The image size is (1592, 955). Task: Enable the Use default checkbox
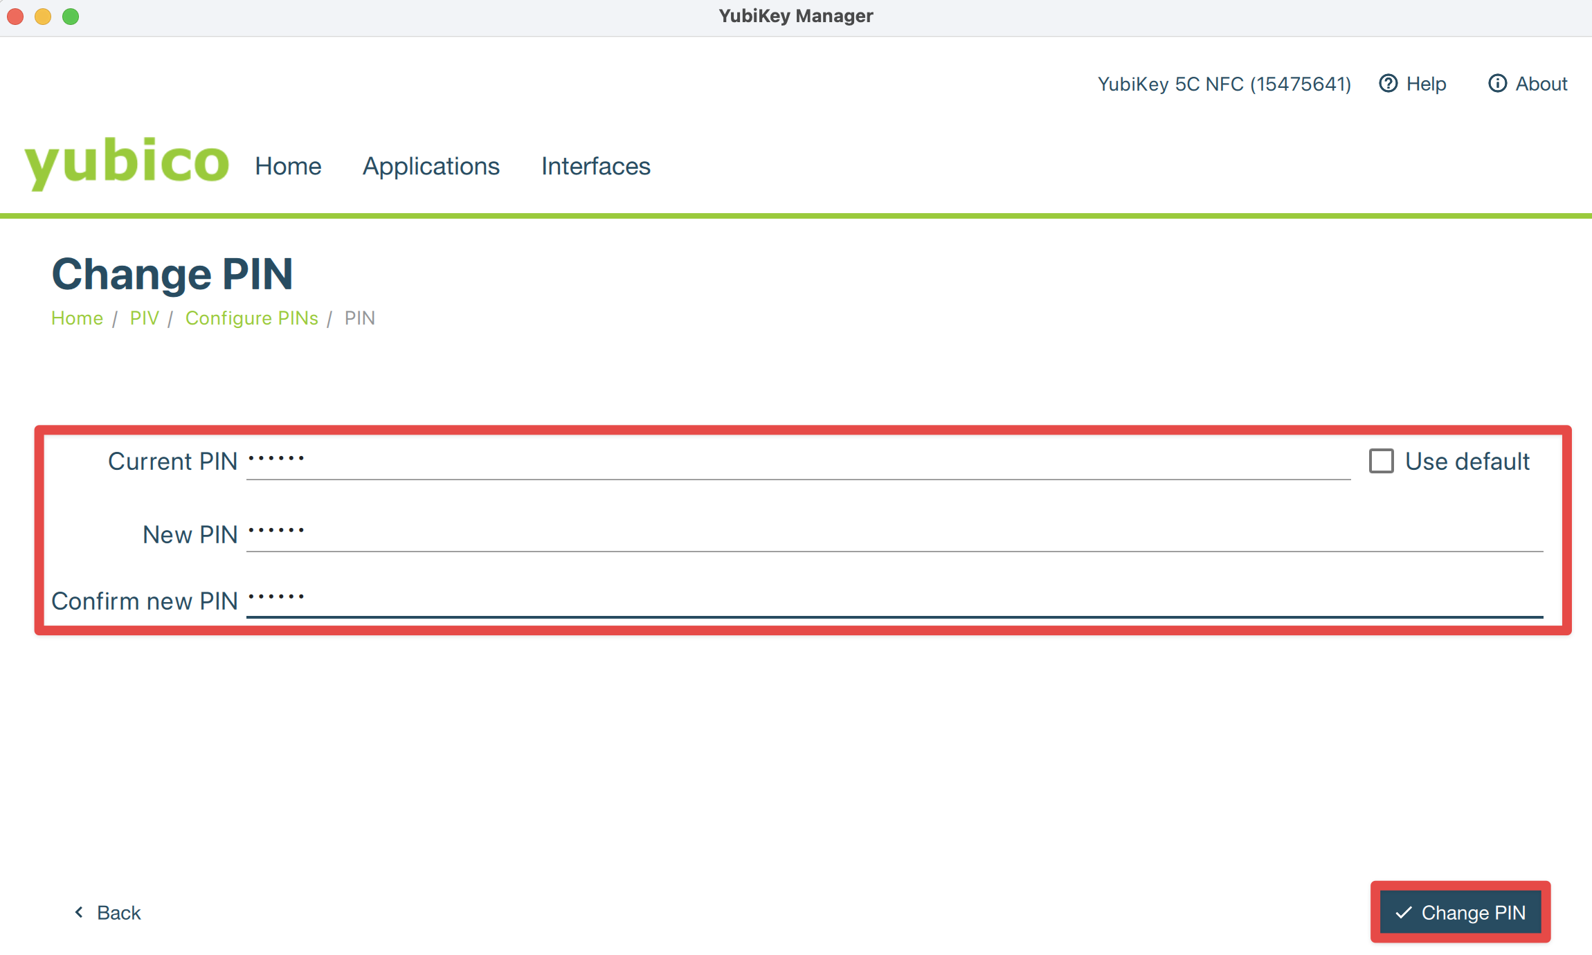[1381, 461]
